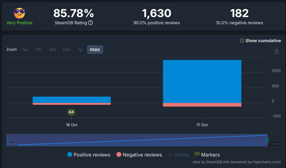This screenshot has width=286, height=168.
Task: Click the blue positive bar for 17 Oct
Action: pos(202,81)
